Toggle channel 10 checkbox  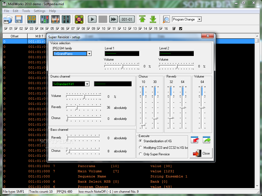tap(99, 29)
